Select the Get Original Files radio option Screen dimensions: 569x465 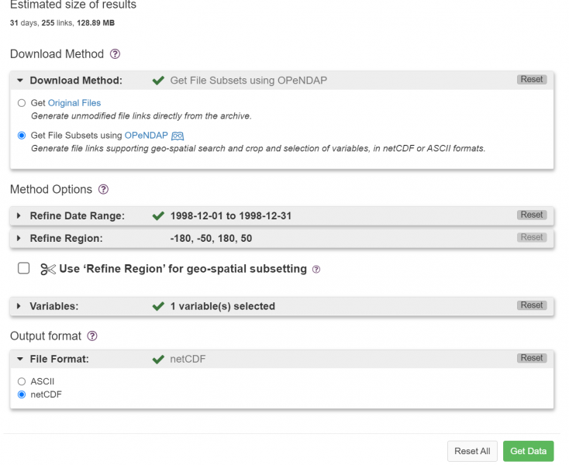coord(22,103)
